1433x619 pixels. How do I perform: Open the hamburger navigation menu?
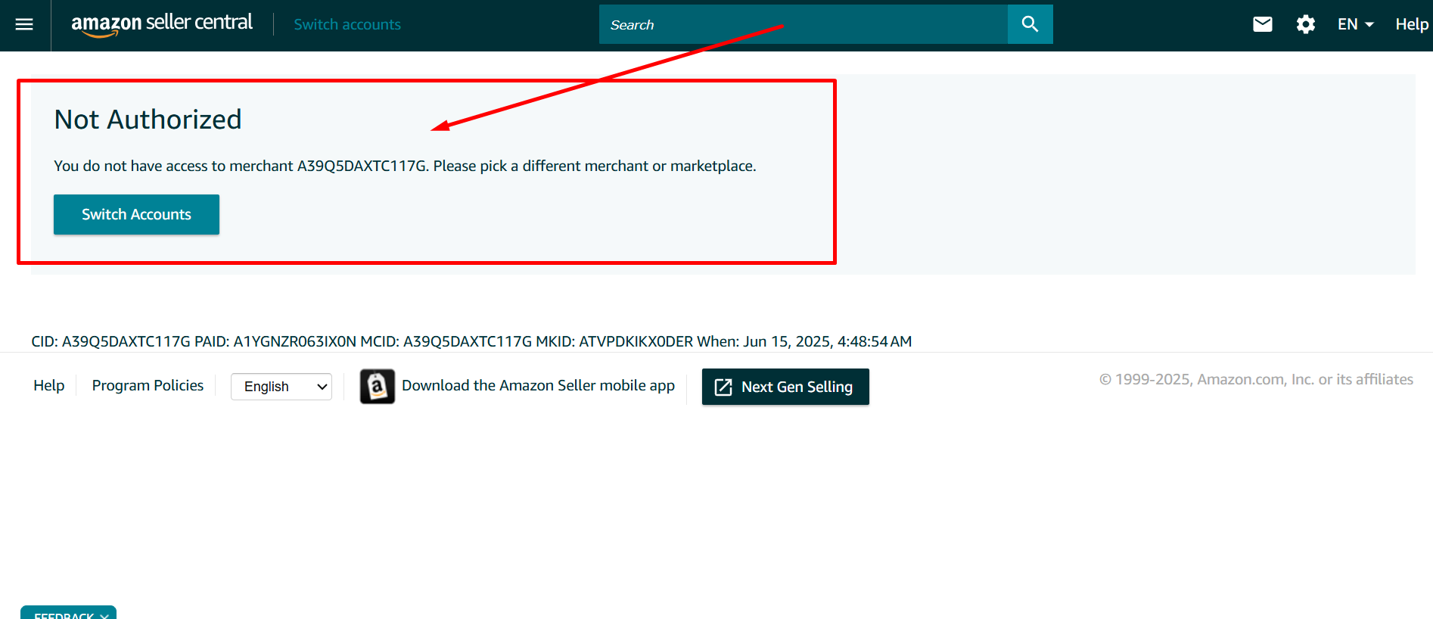click(24, 24)
